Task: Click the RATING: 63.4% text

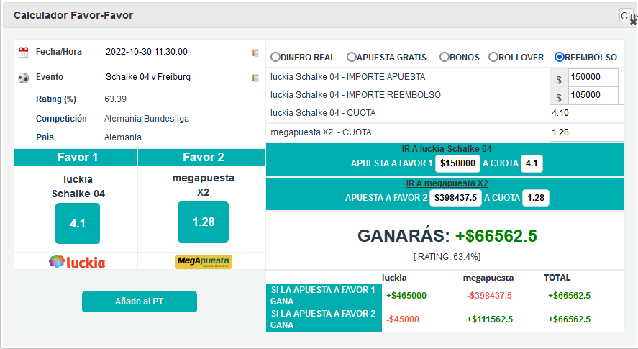Action: pos(447,257)
